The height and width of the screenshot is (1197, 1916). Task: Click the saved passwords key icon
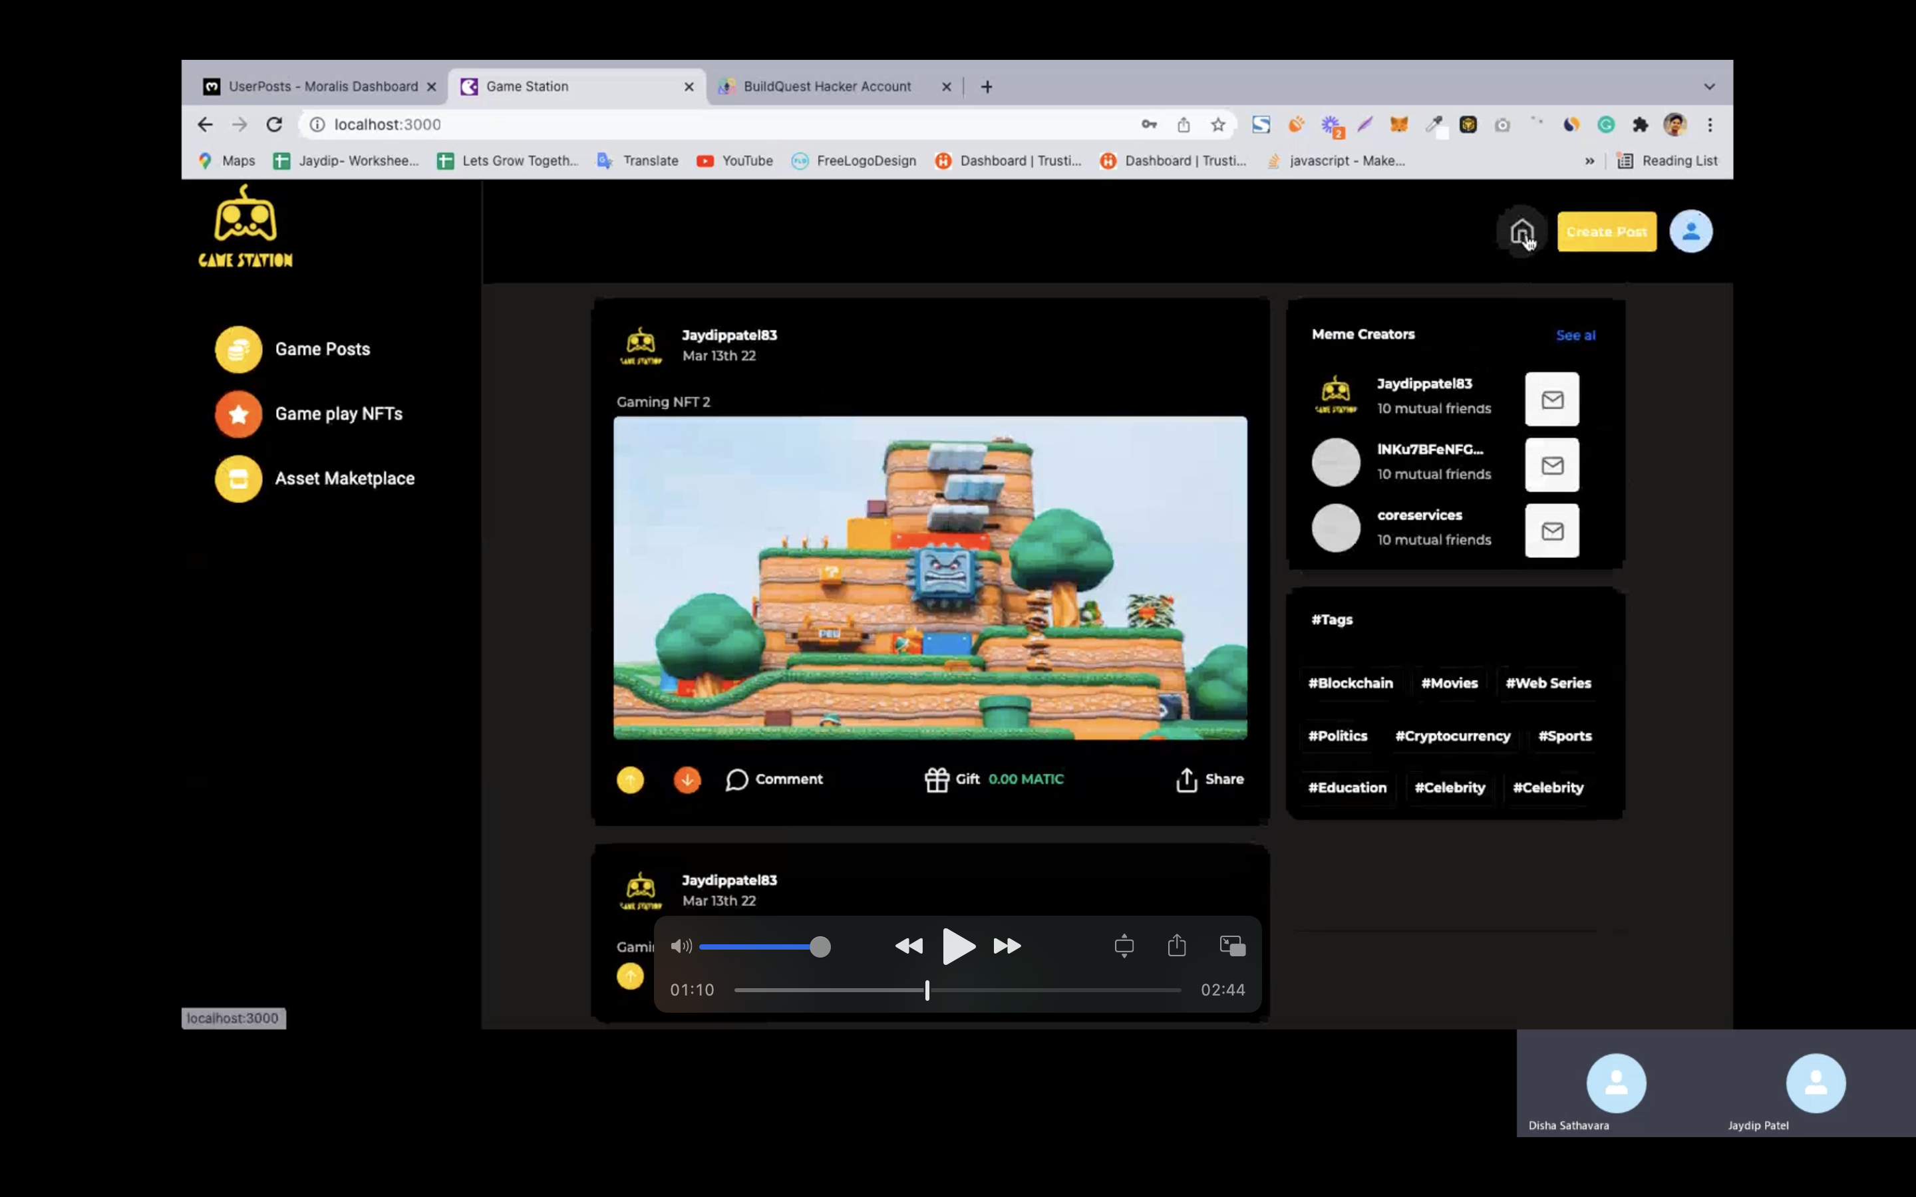pyautogui.click(x=1149, y=124)
